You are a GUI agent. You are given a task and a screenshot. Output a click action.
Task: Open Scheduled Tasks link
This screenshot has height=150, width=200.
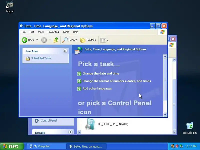[x=41, y=58]
